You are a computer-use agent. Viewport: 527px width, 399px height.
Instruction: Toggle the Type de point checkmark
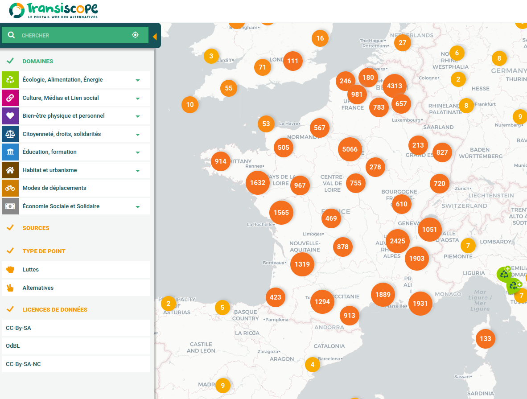coord(10,251)
